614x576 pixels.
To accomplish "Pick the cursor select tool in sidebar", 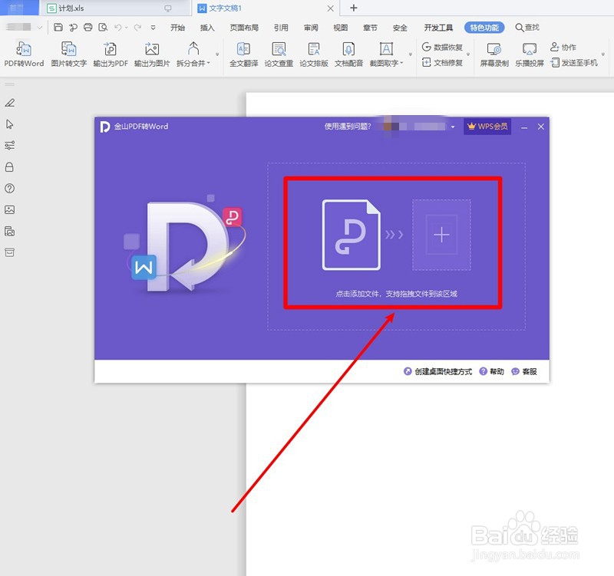I will pos(10,124).
